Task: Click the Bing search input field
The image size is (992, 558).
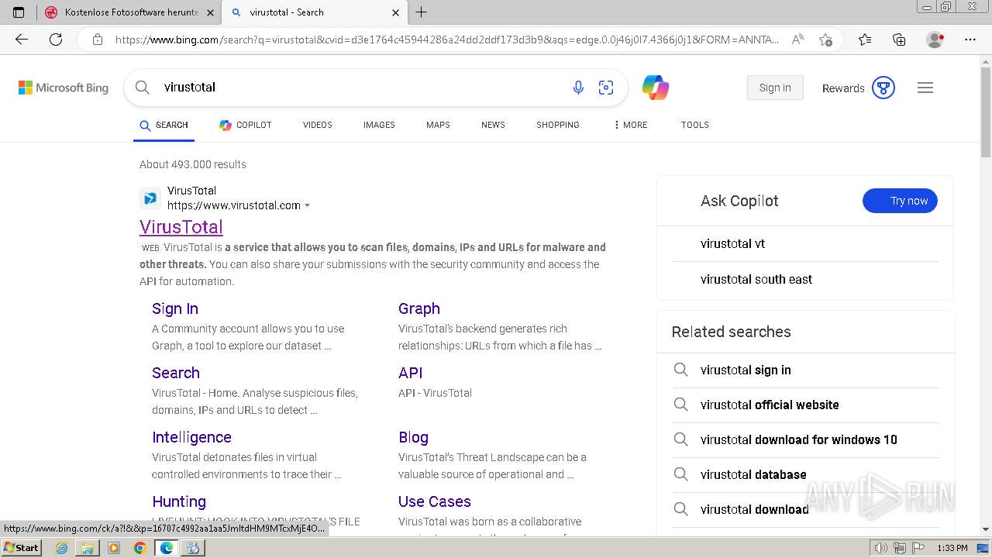Action: tap(360, 88)
